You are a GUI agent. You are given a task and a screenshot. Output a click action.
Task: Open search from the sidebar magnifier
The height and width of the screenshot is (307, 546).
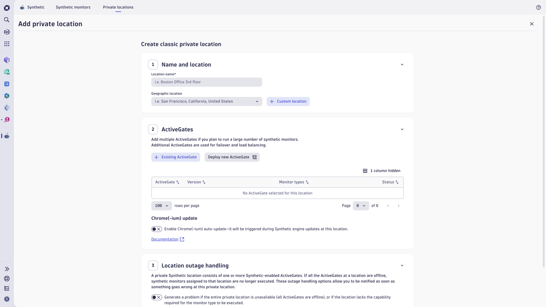coord(7,20)
